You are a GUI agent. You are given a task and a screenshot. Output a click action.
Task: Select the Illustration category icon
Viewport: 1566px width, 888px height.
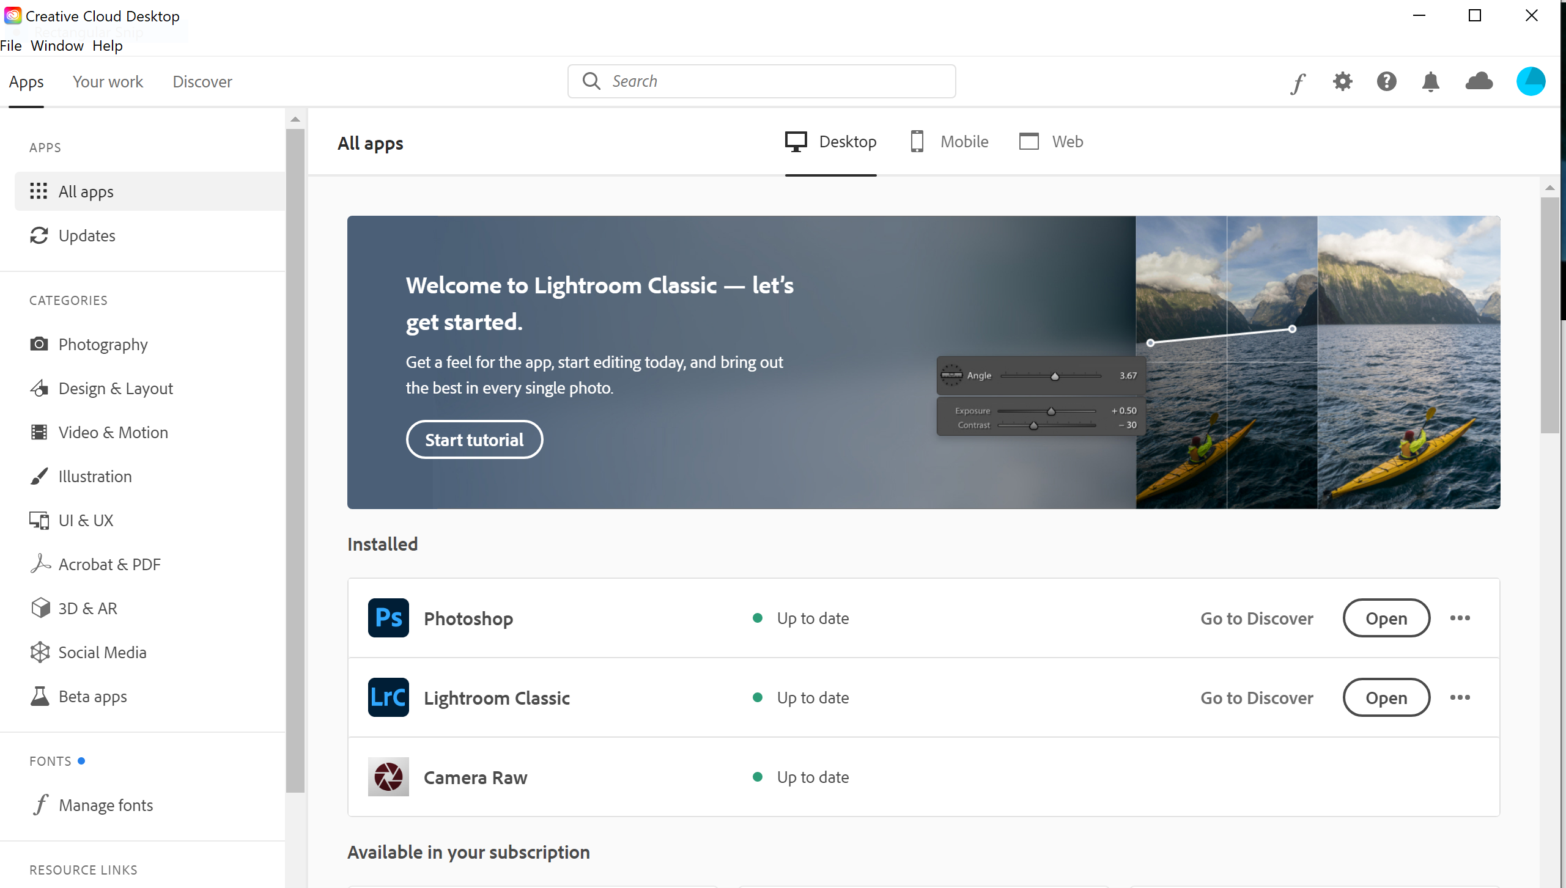pyautogui.click(x=39, y=476)
